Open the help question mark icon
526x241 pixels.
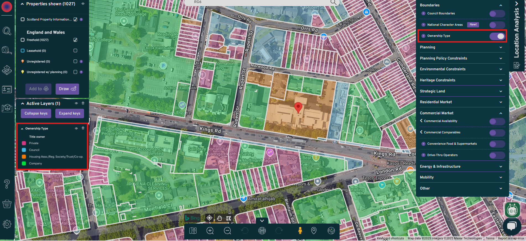point(7,184)
